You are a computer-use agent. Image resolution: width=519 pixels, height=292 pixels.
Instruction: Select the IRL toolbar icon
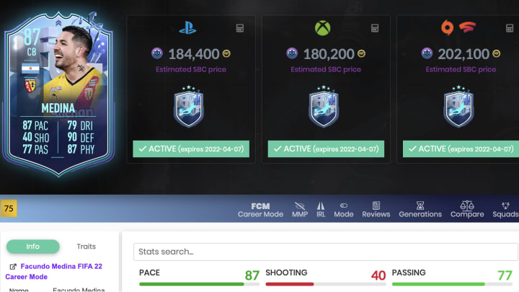click(321, 210)
